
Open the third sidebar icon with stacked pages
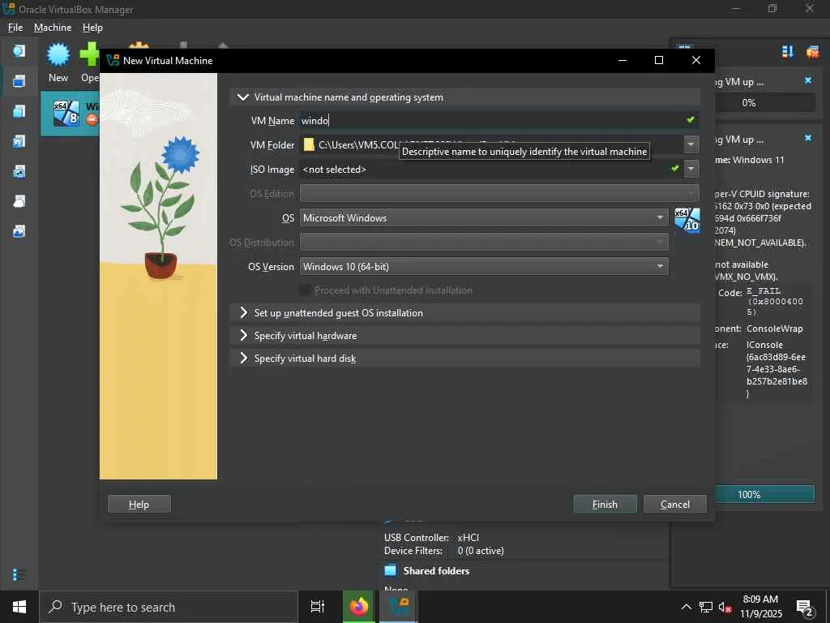point(19,111)
